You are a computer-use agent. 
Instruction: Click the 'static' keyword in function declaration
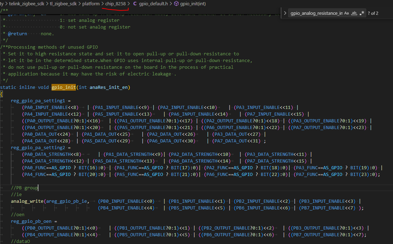tap(8, 87)
